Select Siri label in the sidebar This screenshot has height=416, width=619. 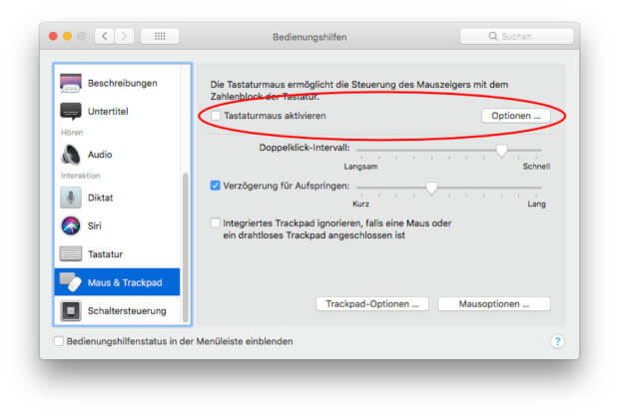click(95, 225)
